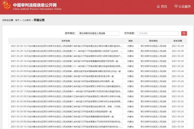Open the notice dated 2021-03-25 14:59

point(66,86)
